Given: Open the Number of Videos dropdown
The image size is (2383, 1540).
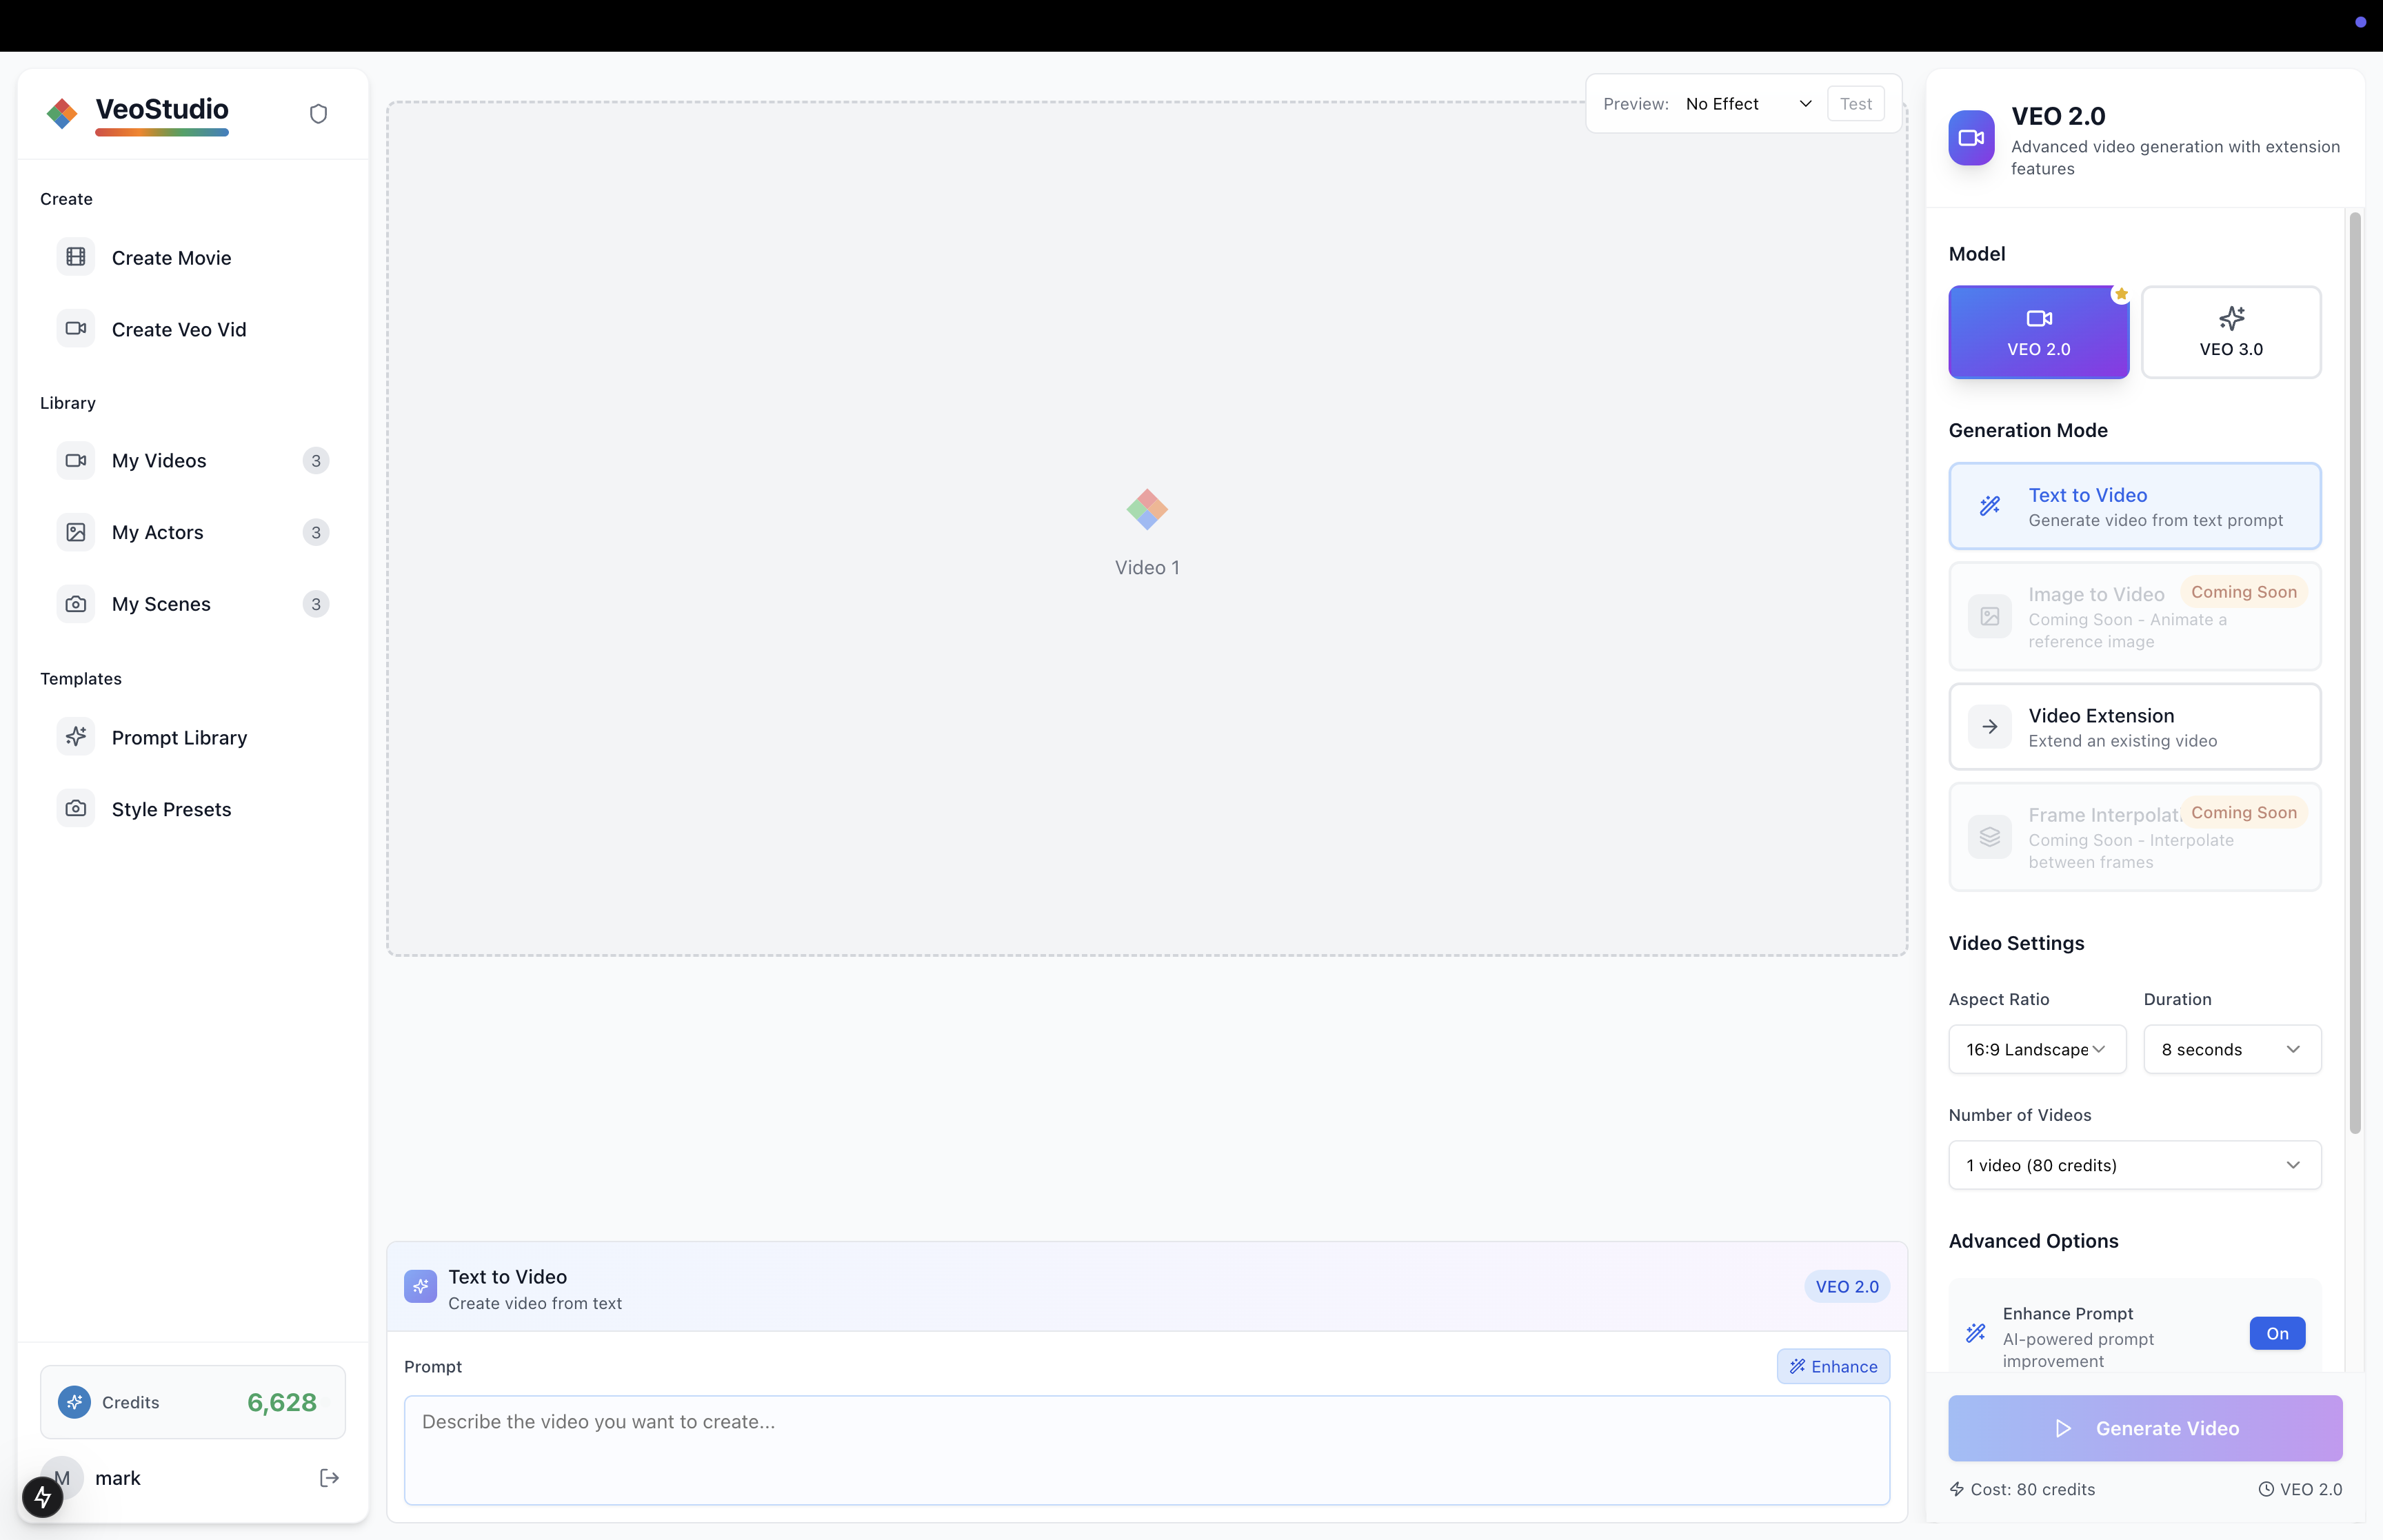Looking at the screenshot, I should point(2134,1165).
